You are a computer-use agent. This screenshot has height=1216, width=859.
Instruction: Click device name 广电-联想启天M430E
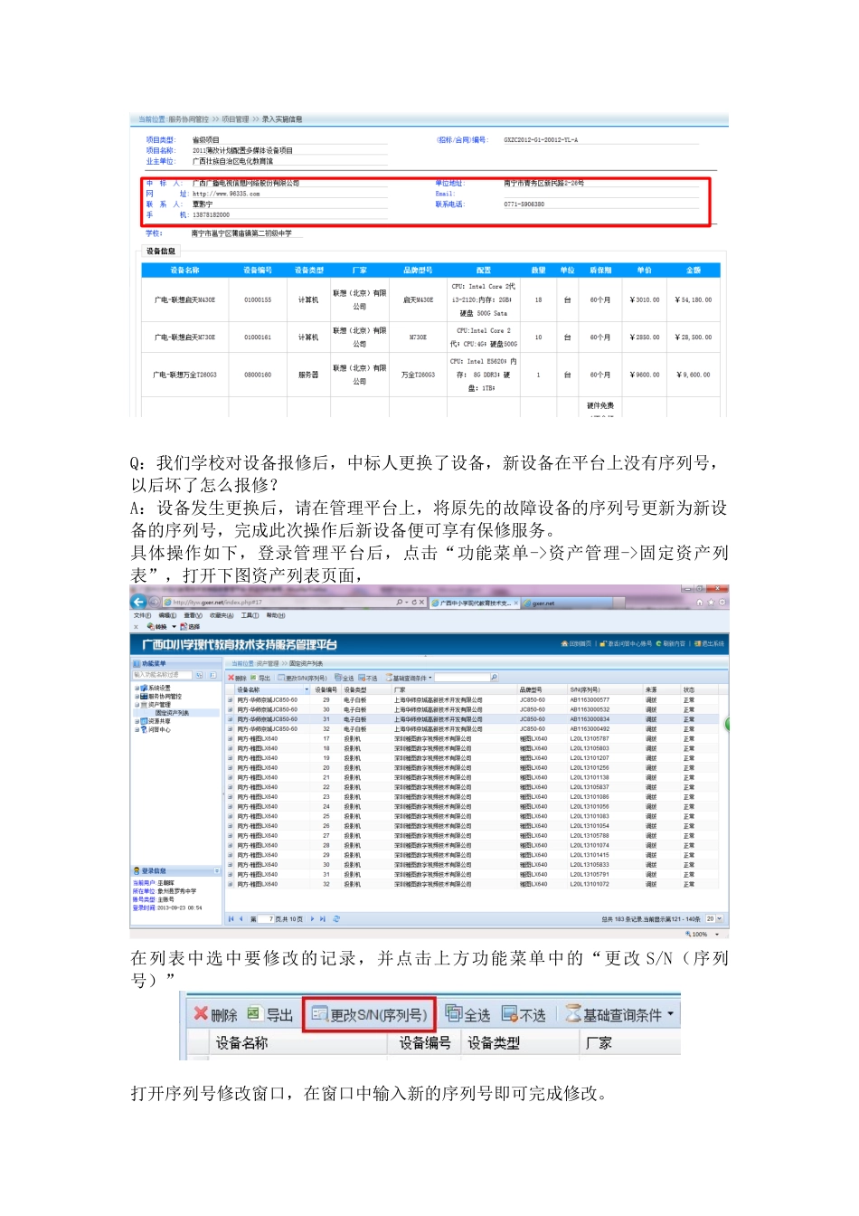pyautogui.click(x=184, y=300)
